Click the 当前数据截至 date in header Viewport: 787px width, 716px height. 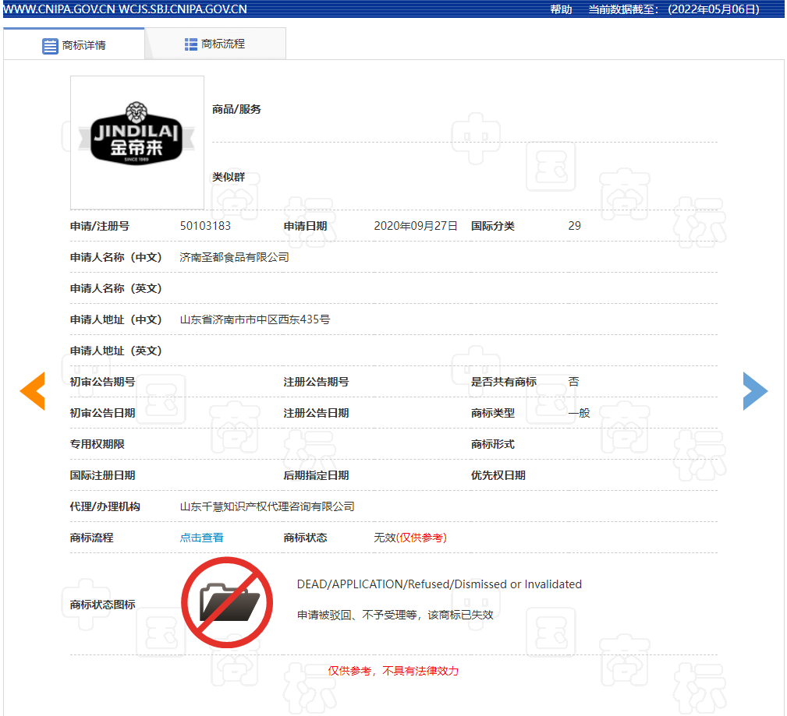[674, 9]
